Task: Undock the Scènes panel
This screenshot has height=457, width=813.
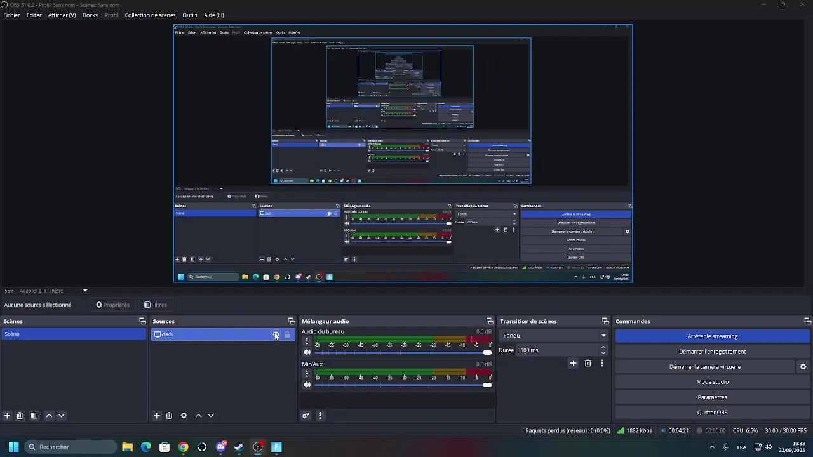Action: click(x=142, y=321)
